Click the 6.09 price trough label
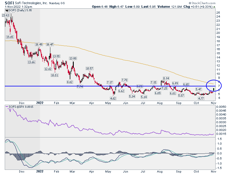231x174 pixels. [x=158, y=93]
